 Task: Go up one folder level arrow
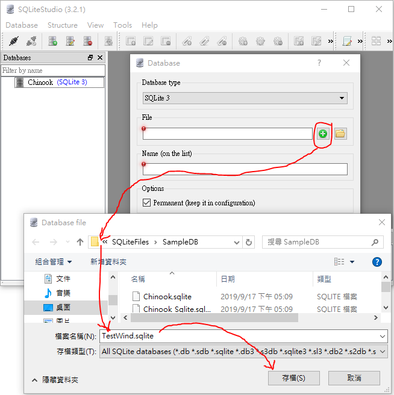[x=80, y=242]
